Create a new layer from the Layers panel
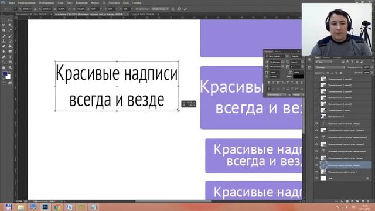This screenshot has width=375, height=211. click(363, 202)
